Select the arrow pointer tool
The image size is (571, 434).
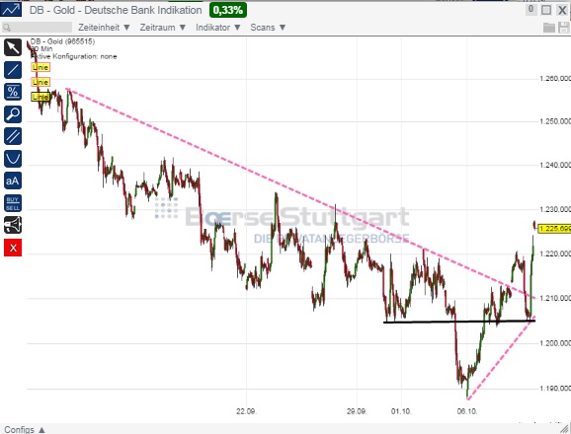tap(13, 47)
